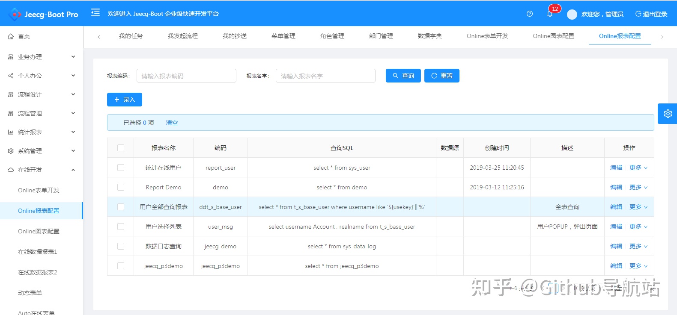Expand the 统计报表 menu chevron

(73, 132)
